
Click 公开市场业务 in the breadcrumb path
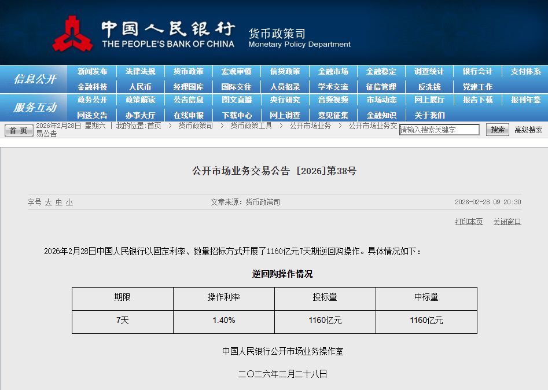pyautogui.click(x=310, y=126)
